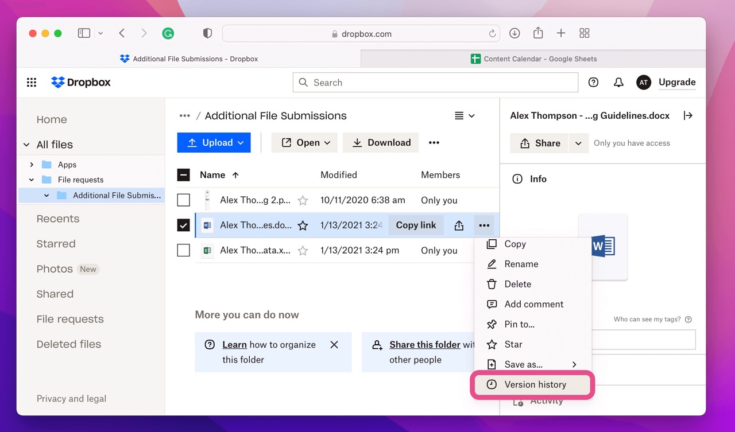Viewport: 735px width, 432px height.
Task: Click the Upgrade link
Action: [x=677, y=83]
